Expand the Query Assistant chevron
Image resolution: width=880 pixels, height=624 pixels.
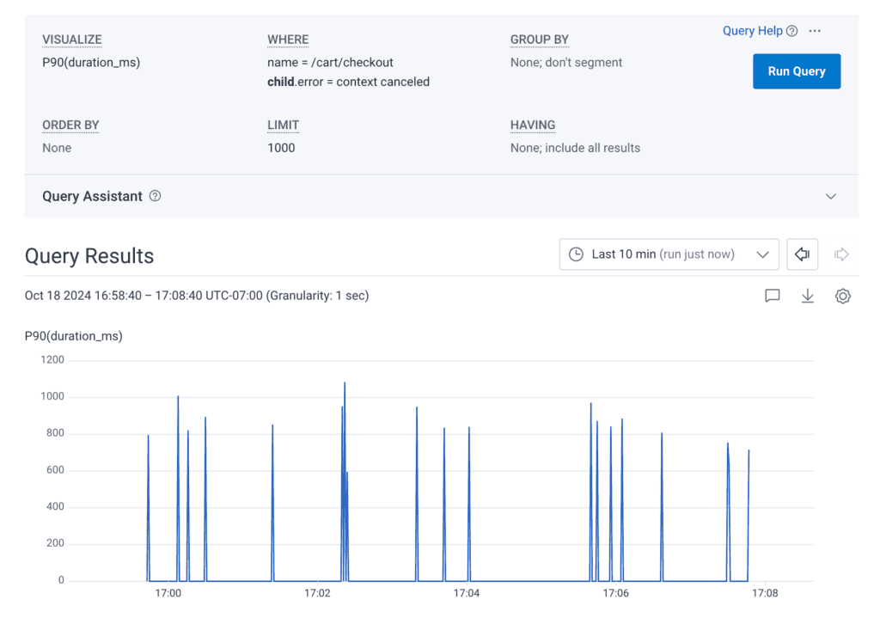pyautogui.click(x=830, y=196)
